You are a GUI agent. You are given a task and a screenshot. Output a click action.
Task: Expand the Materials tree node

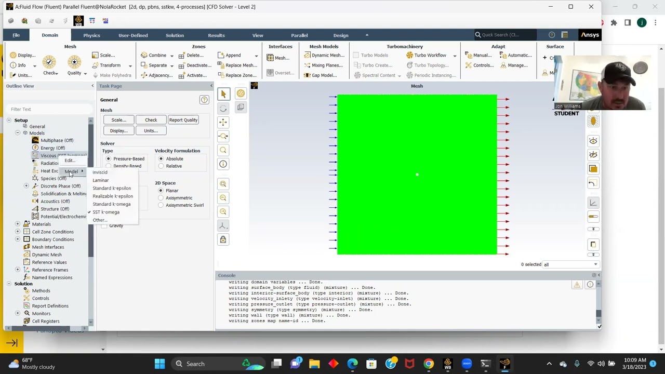[18, 224]
